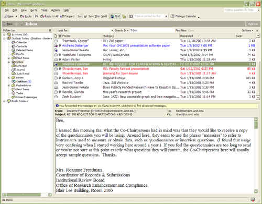This screenshot has height=204, width=262.
Task: Open the Help menu
Action: click(66, 10)
